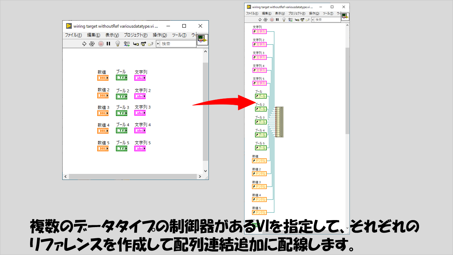Click Run Continuously in the left window toolbar
Screen dimensions: 453x255
click(92, 44)
